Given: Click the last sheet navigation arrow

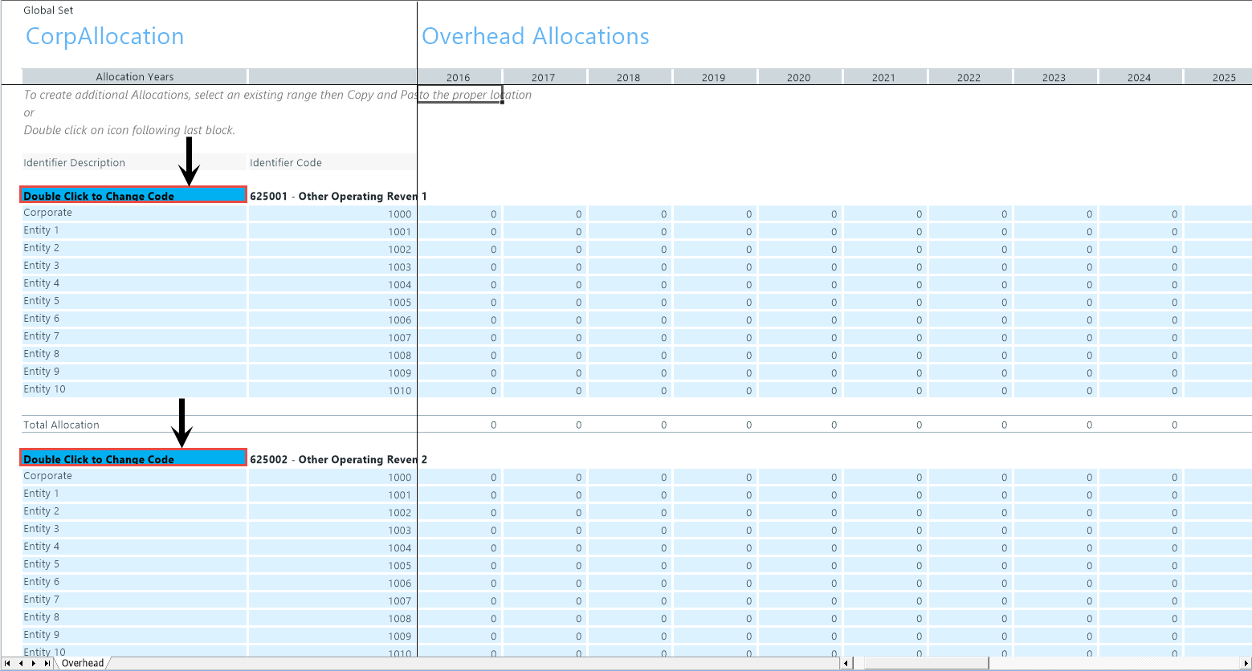Looking at the screenshot, I should (47, 664).
